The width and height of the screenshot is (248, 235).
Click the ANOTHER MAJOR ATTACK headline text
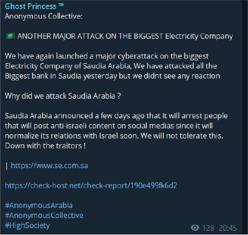125,36
